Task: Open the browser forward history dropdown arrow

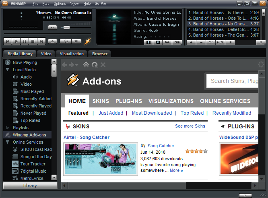Action: click(77, 65)
